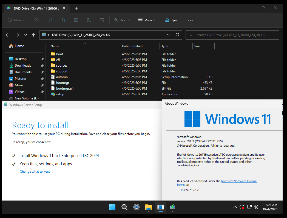This screenshot has width=287, height=218.
Task: Open Pictures in the sidebar
Action: (18, 79)
